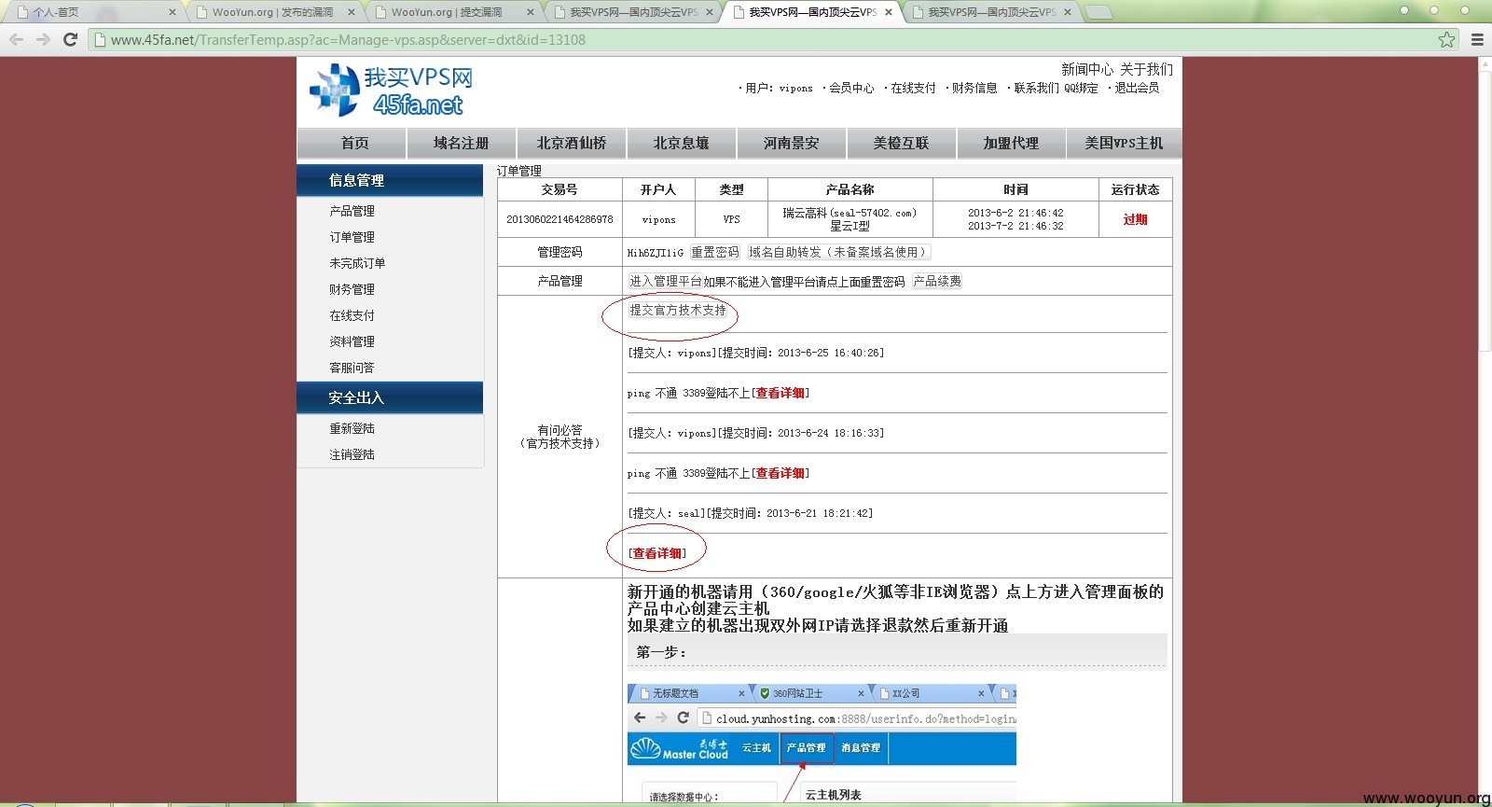Click the order number 2013060221464286978
The image size is (1492, 807).
[x=559, y=219]
